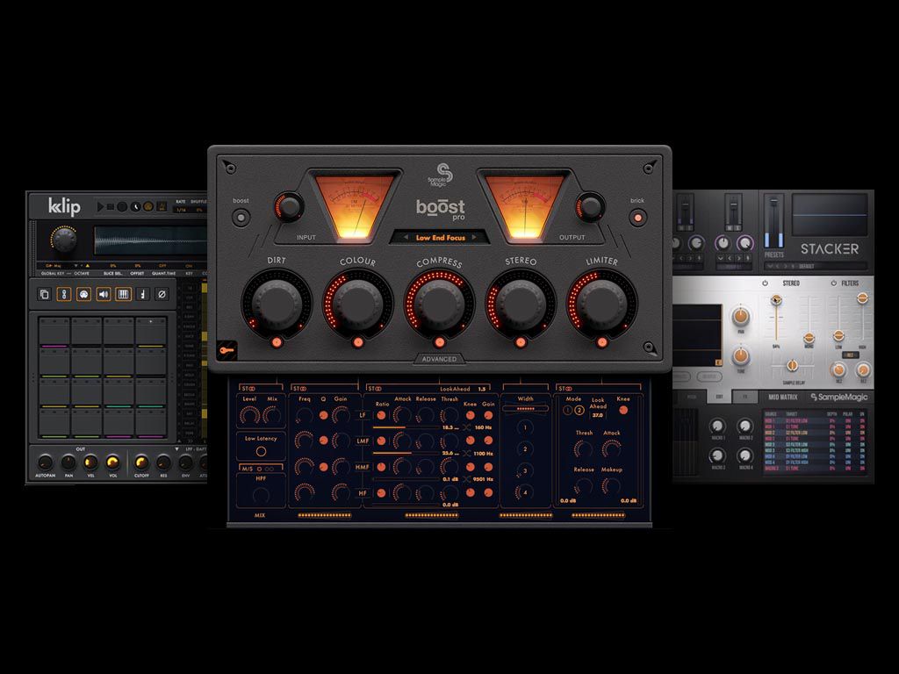Click the limiter Look Ahead 37.0 field
This screenshot has height=674, width=899.
point(597,415)
